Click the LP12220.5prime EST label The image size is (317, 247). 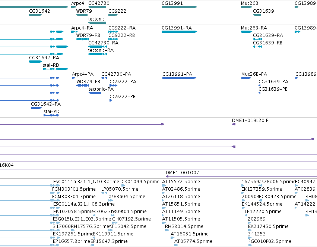point(263,212)
